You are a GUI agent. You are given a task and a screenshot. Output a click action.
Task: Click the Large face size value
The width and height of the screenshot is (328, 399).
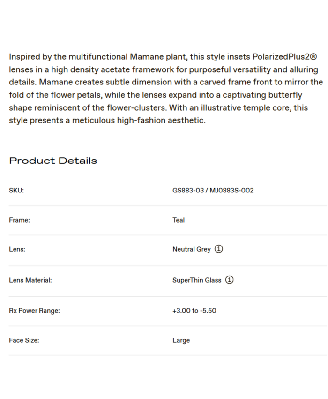[181, 340]
